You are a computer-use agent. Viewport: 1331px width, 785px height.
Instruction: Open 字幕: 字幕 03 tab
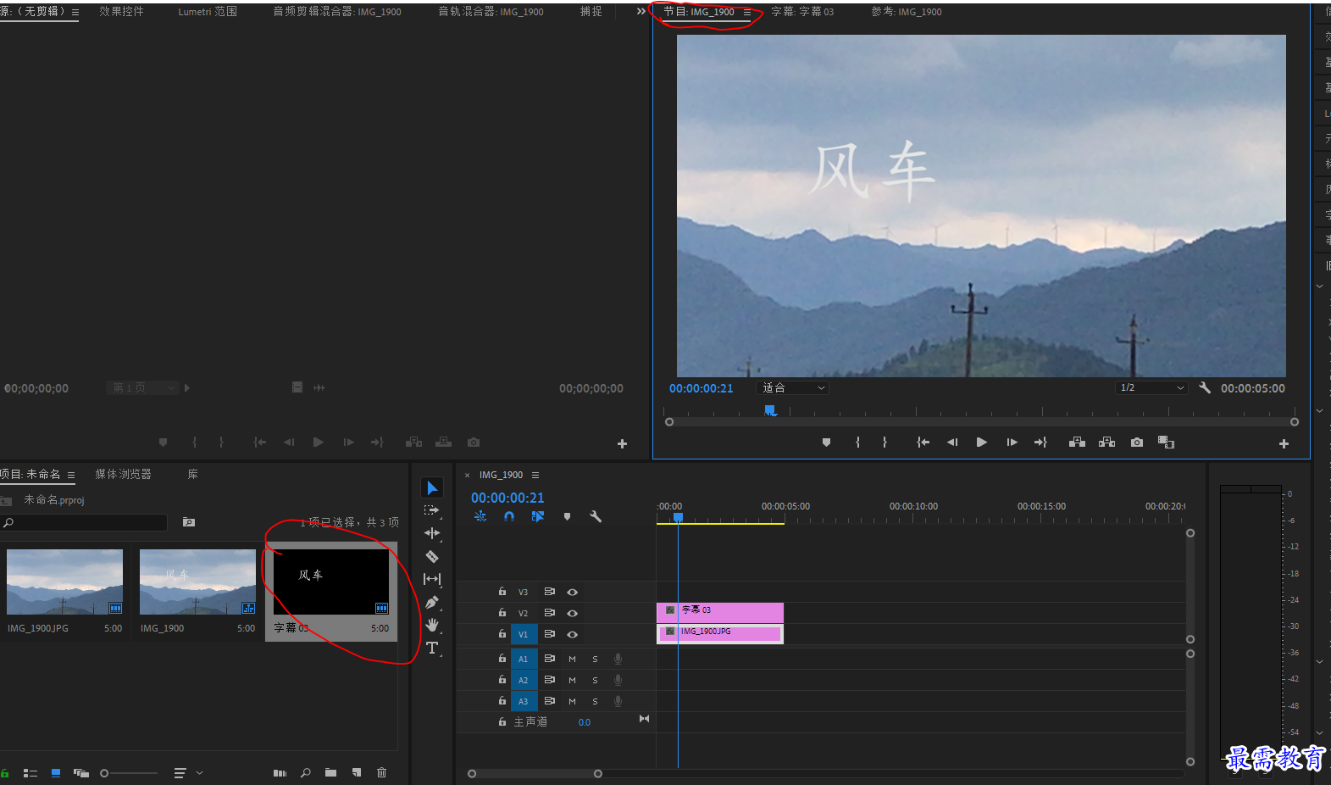tap(802, 12)
